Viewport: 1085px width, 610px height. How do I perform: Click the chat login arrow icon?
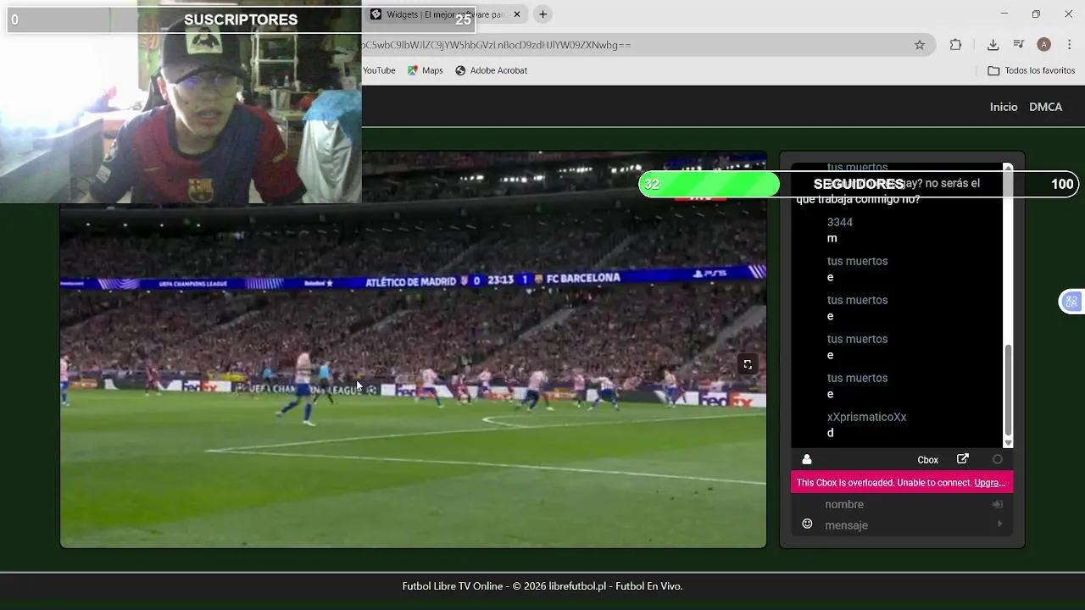[x=998, y=504]
